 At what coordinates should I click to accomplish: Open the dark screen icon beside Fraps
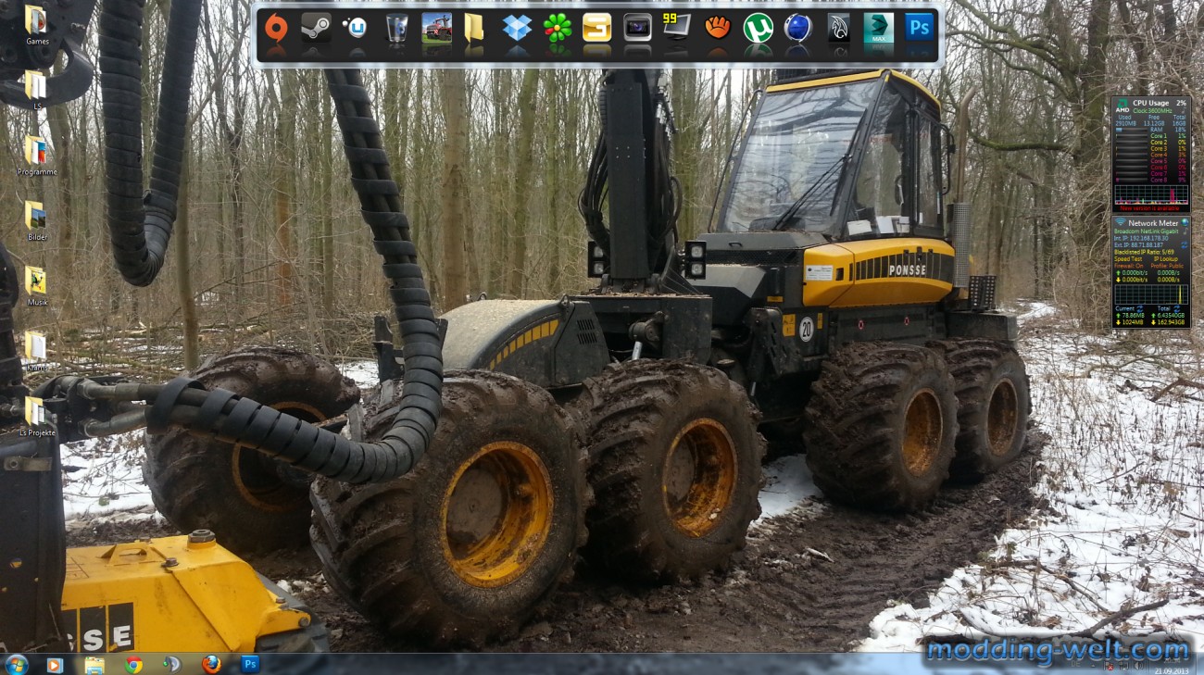[637, 28]
